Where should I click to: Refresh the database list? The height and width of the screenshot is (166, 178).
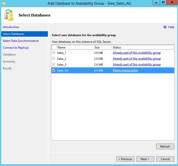coord(165,146)
